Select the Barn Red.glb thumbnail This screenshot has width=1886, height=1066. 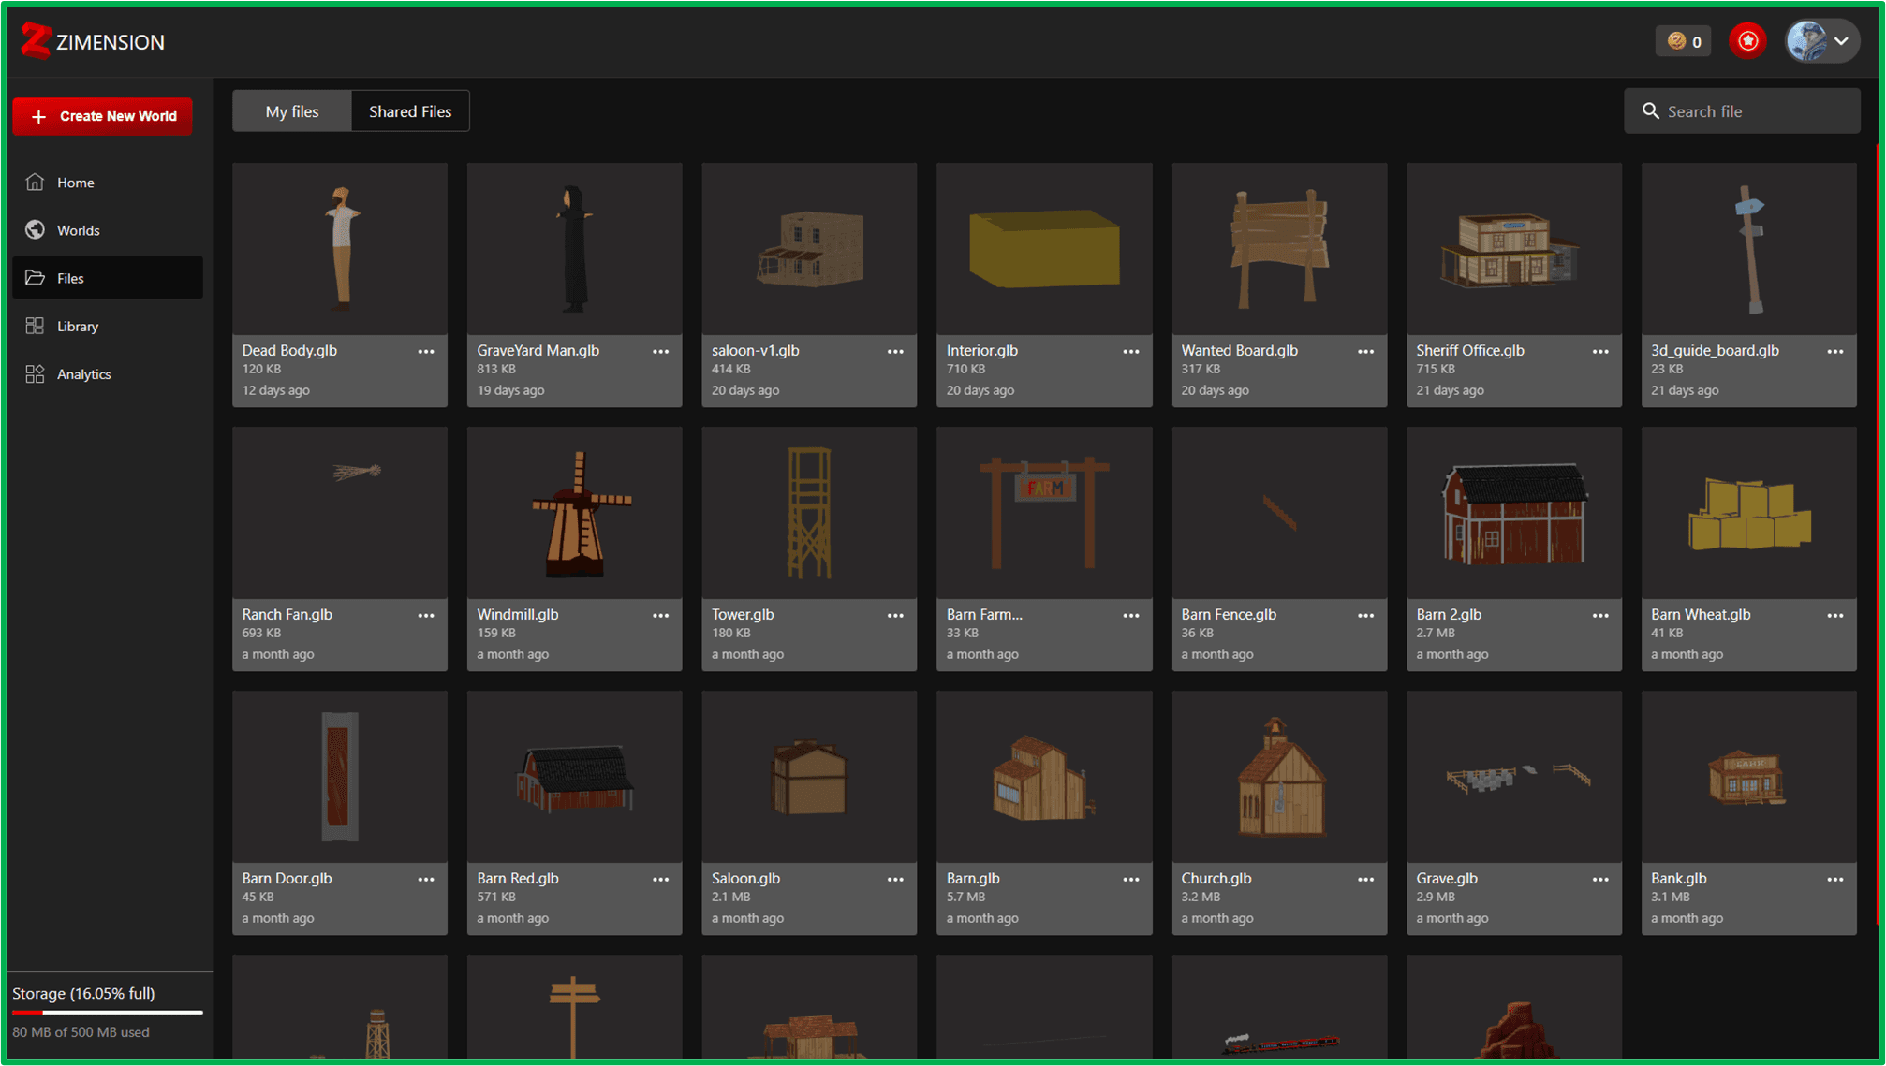point(575,776)
